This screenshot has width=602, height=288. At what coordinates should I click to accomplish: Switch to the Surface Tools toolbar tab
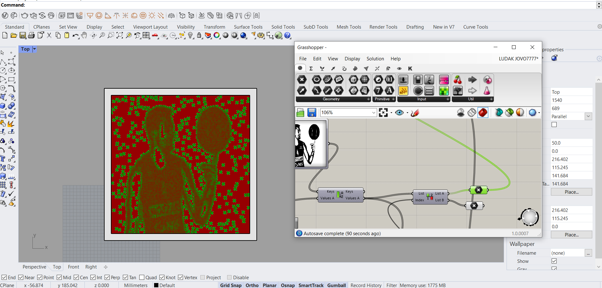click(248, 27)
